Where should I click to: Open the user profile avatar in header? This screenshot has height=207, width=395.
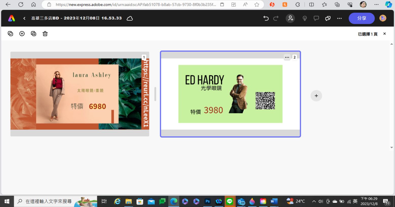(383, 18)
